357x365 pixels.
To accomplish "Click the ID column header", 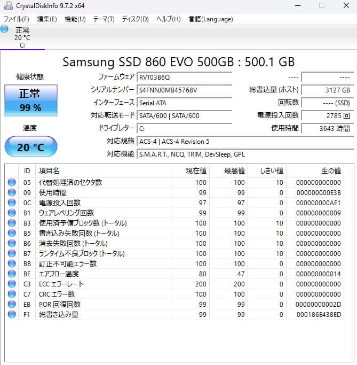I will point(27,171).
